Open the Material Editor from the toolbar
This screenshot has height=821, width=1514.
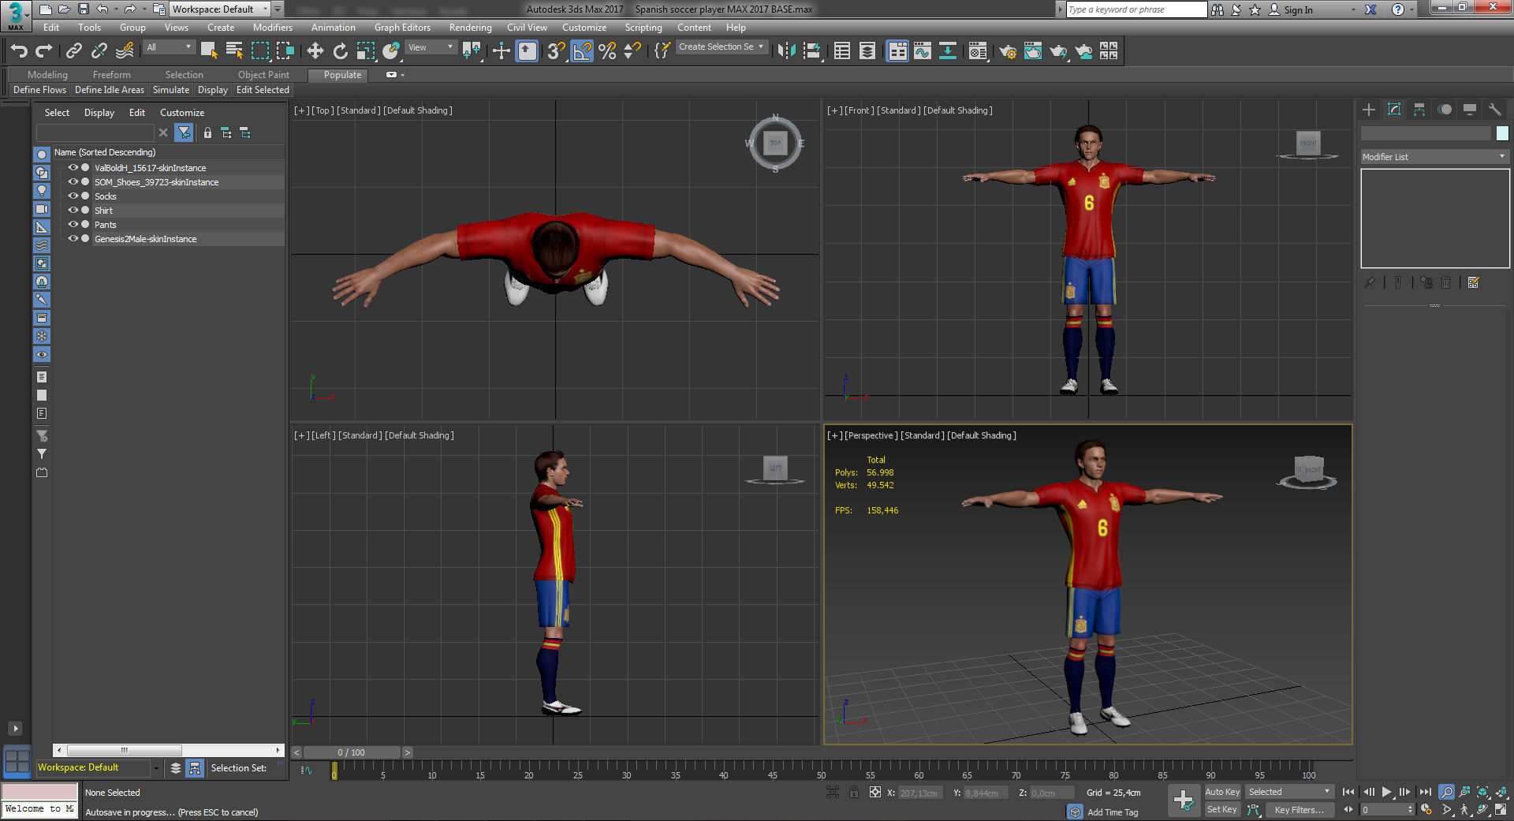point(978,51)
